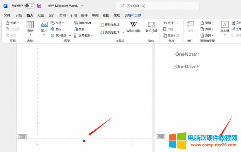Expand the 页眉 header dropdown
Screen dimensions: 241x152
[207, 23]
